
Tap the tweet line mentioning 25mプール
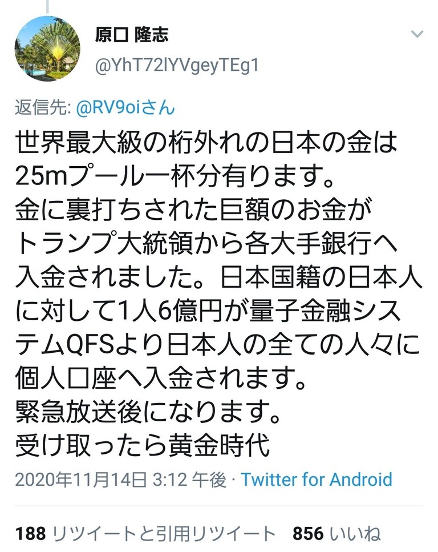click(175, 177)
